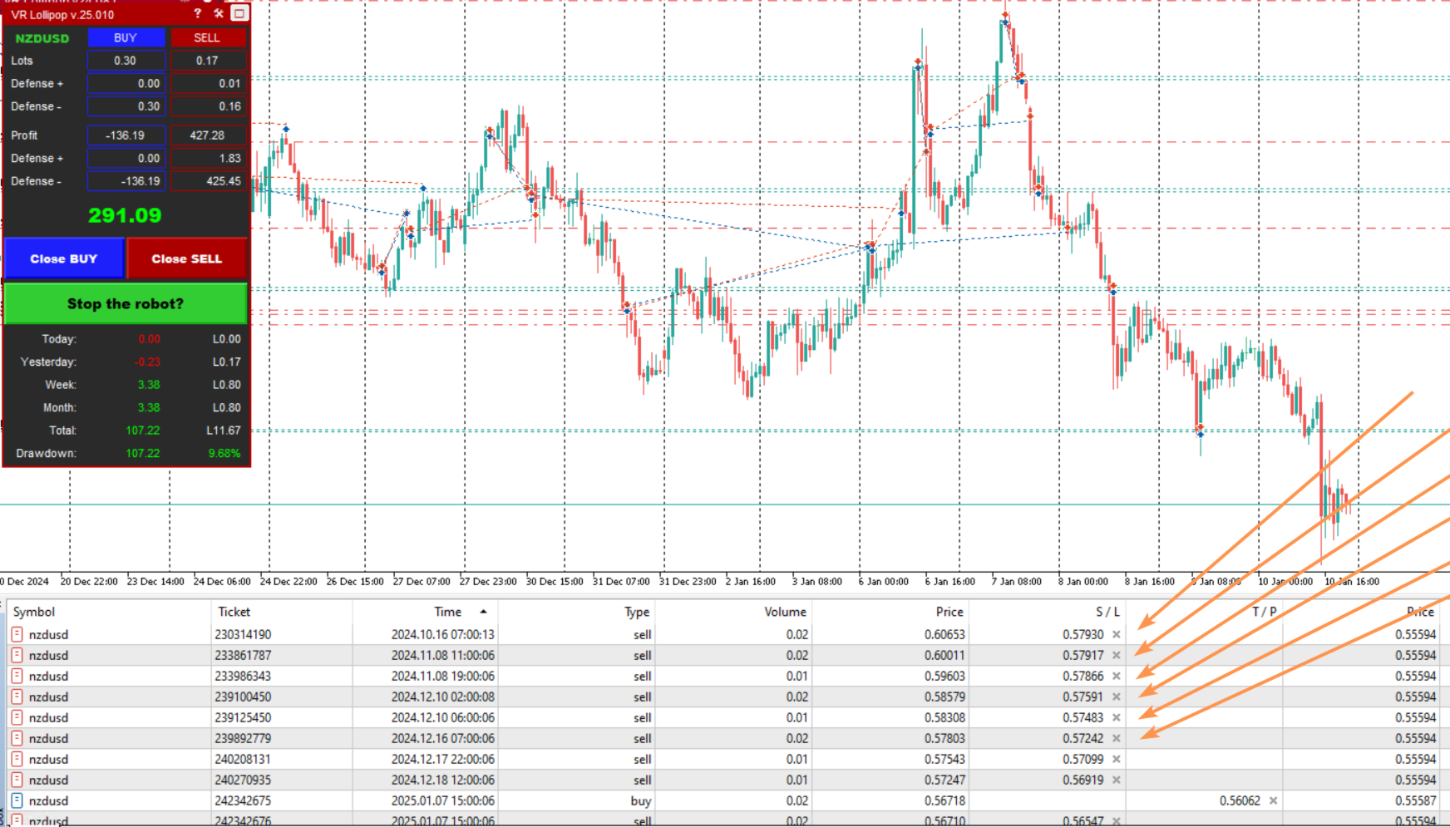
Task: Select the order row with ticket 240208131
Action: coord(244,759)
